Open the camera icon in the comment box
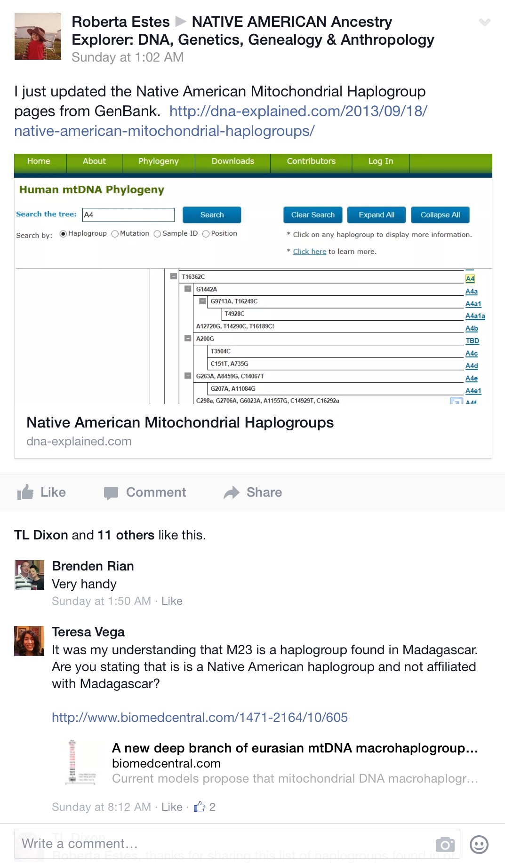The width and height of the screenshot is (505, 863). 445,845
